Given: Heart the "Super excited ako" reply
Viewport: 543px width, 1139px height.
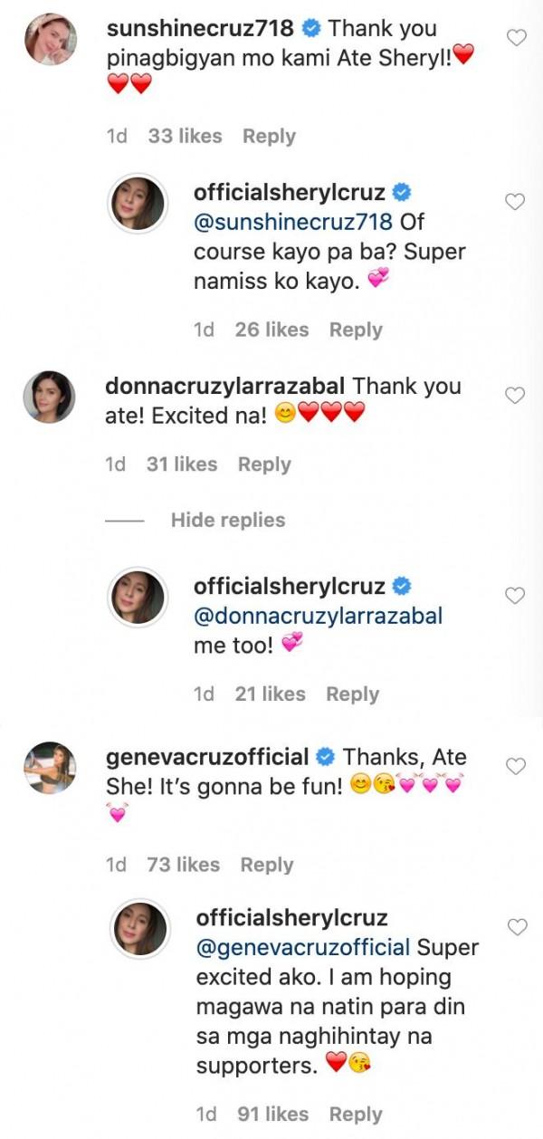Looking at the screenshot, I should coord(515,927).
